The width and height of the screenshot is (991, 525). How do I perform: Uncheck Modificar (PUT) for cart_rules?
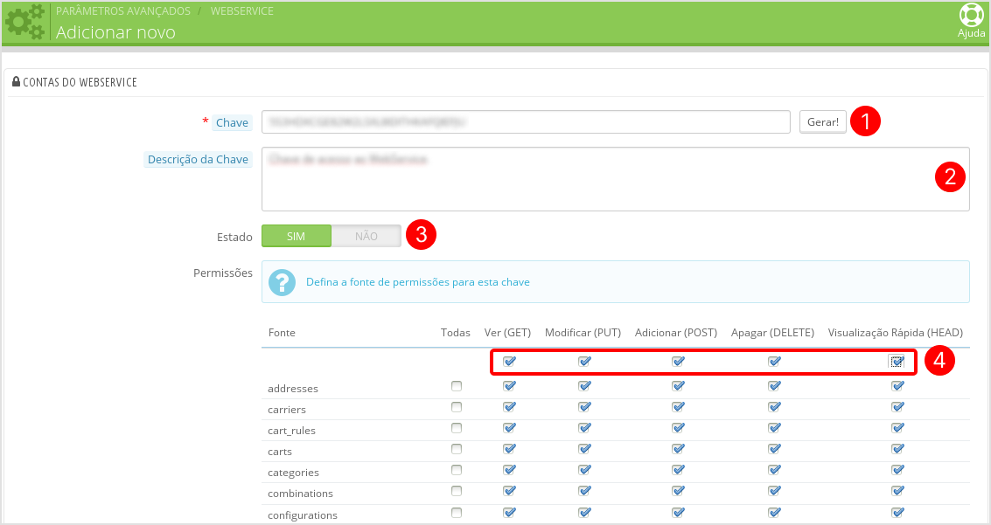pos(584,428)
